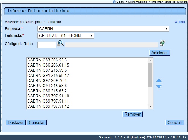Screen dimensions: 188x140
Task: Click the route list scrollbar down arrow
Action: pyautogui.click(x=150, y=106)
